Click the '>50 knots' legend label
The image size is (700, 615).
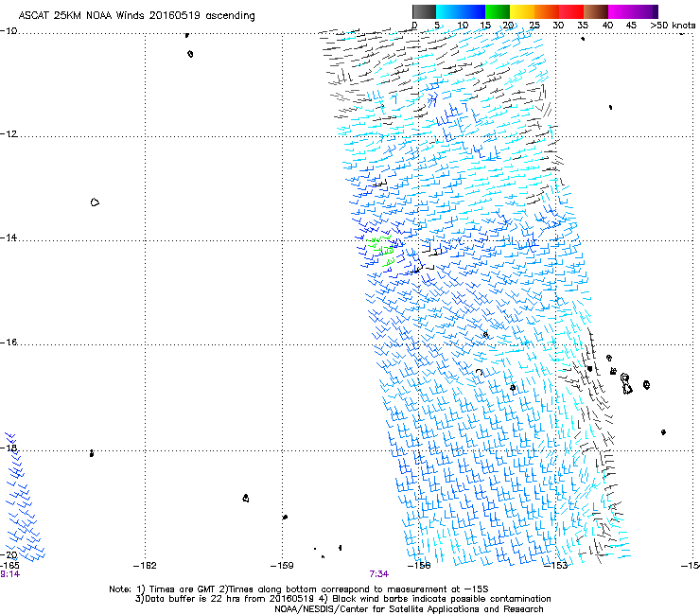coord(673,26)
